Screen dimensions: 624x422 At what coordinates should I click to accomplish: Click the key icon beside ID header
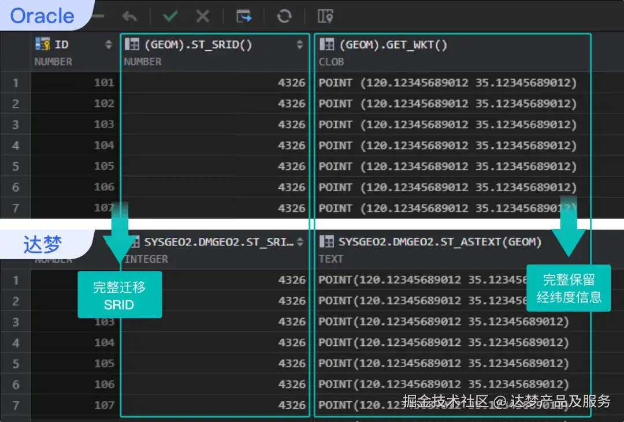(43, 44)
